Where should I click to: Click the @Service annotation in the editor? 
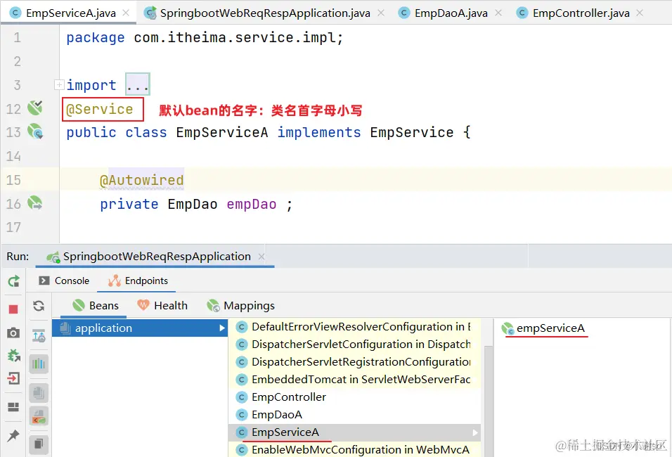pyautogui.click(x=99, y=109)
